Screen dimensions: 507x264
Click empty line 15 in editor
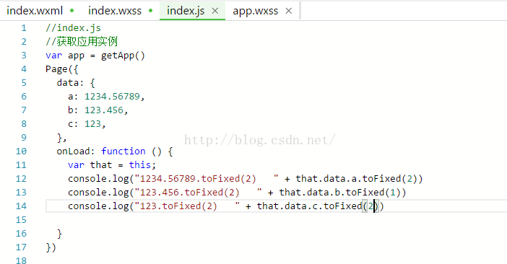click(276, 220)
